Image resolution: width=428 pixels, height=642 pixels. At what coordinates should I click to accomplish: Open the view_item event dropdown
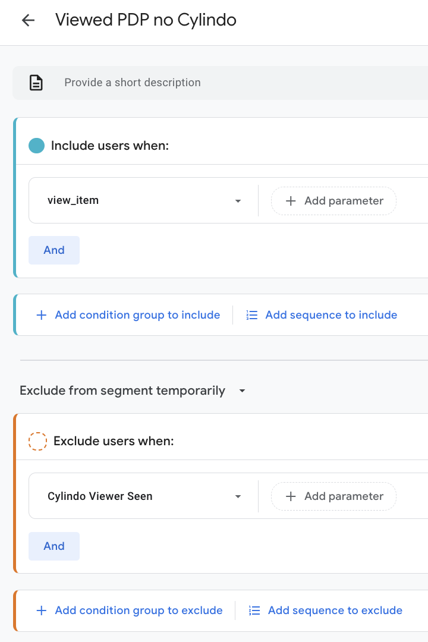click(238, 201)
